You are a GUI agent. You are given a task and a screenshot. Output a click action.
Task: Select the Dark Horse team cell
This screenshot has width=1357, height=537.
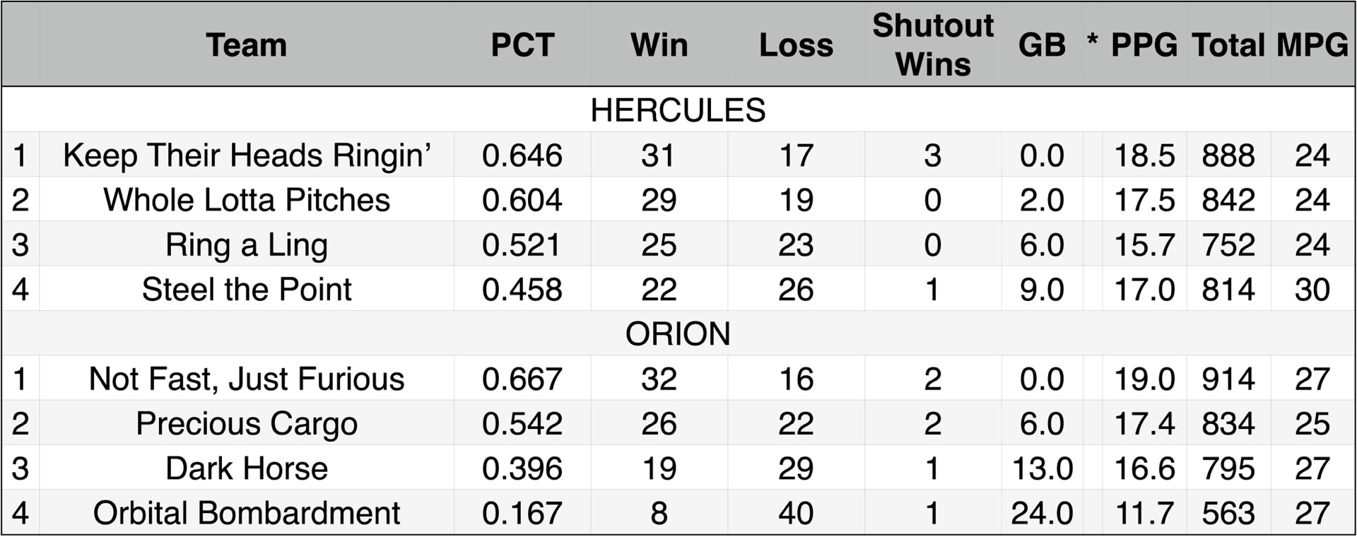(246, 468)
